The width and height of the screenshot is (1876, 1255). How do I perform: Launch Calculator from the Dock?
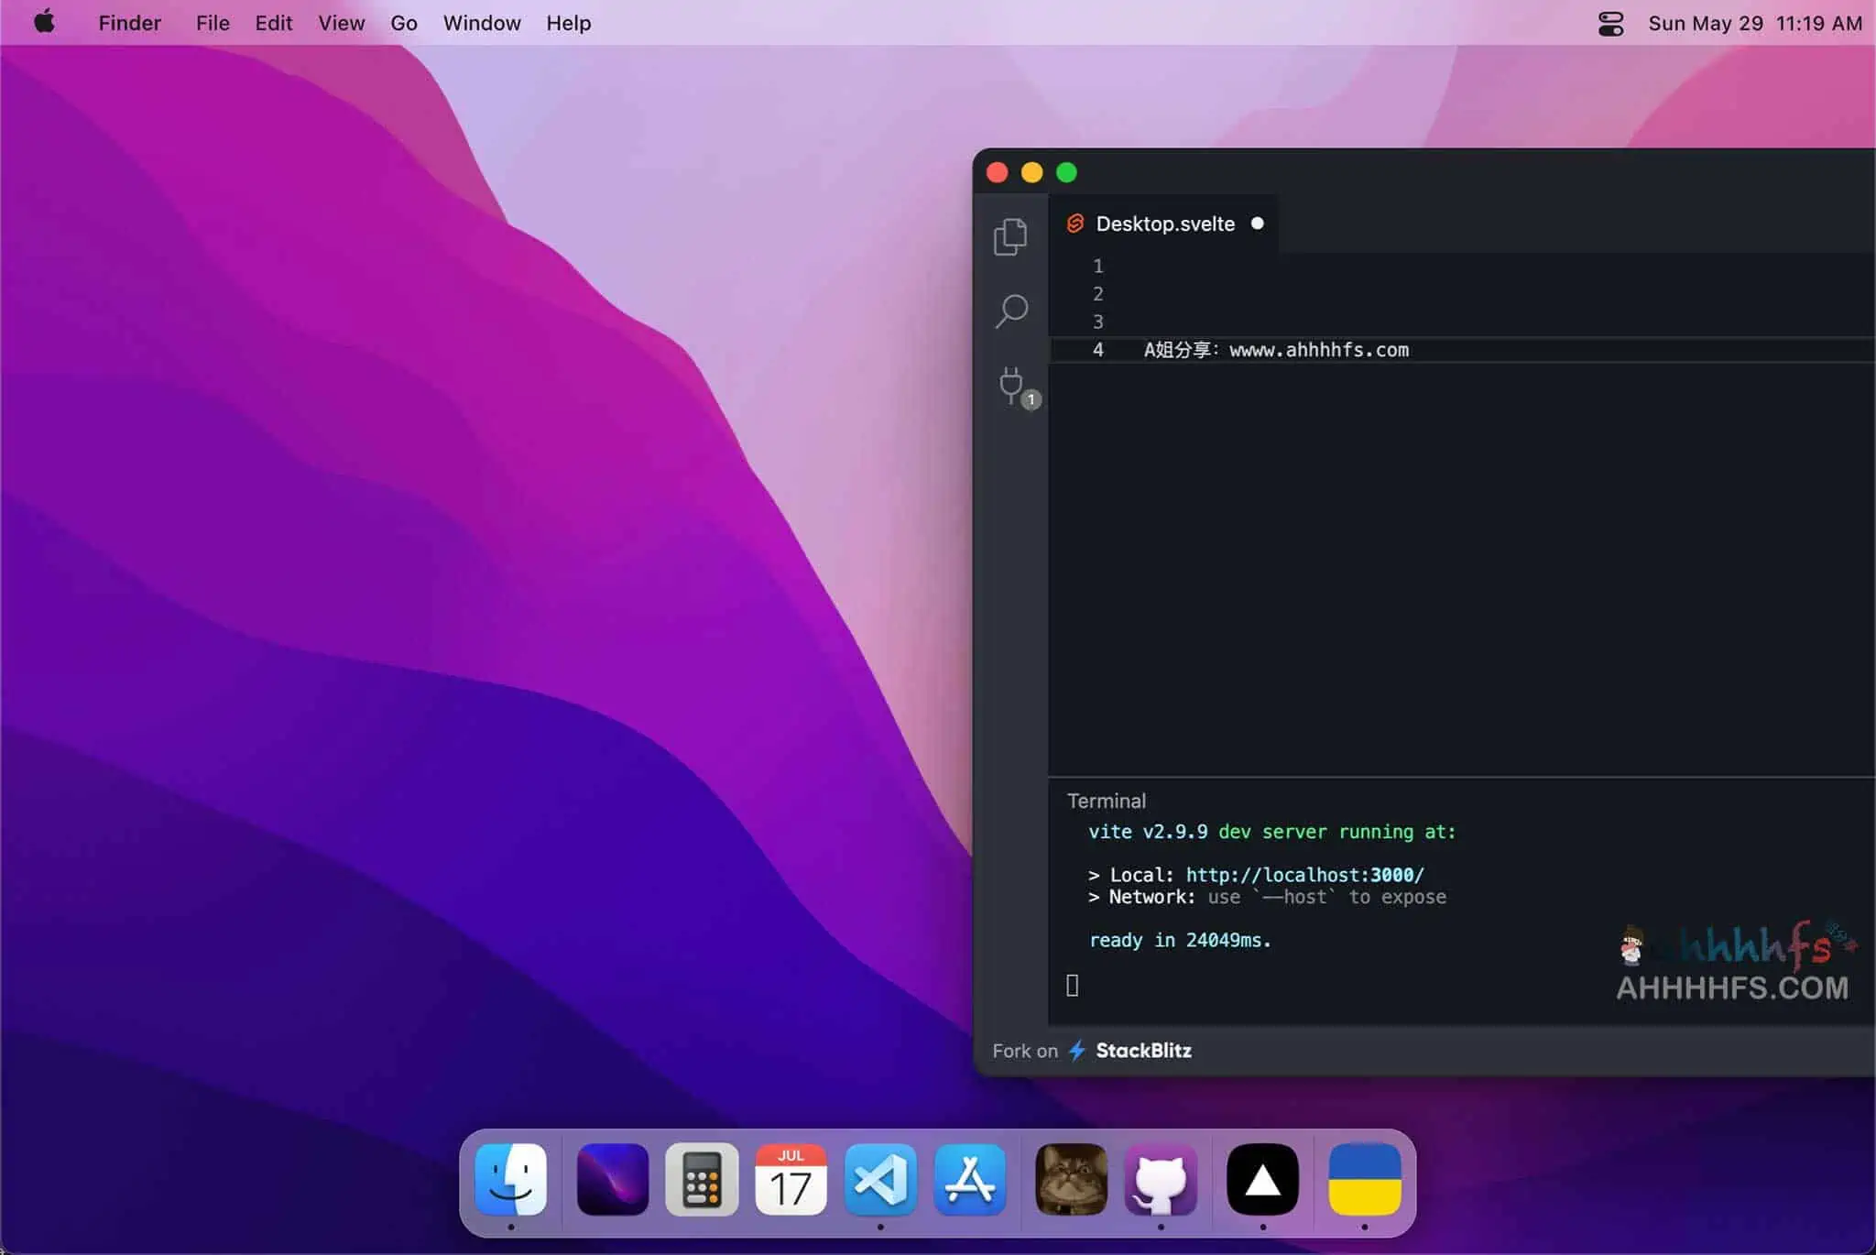[702, 1181]
